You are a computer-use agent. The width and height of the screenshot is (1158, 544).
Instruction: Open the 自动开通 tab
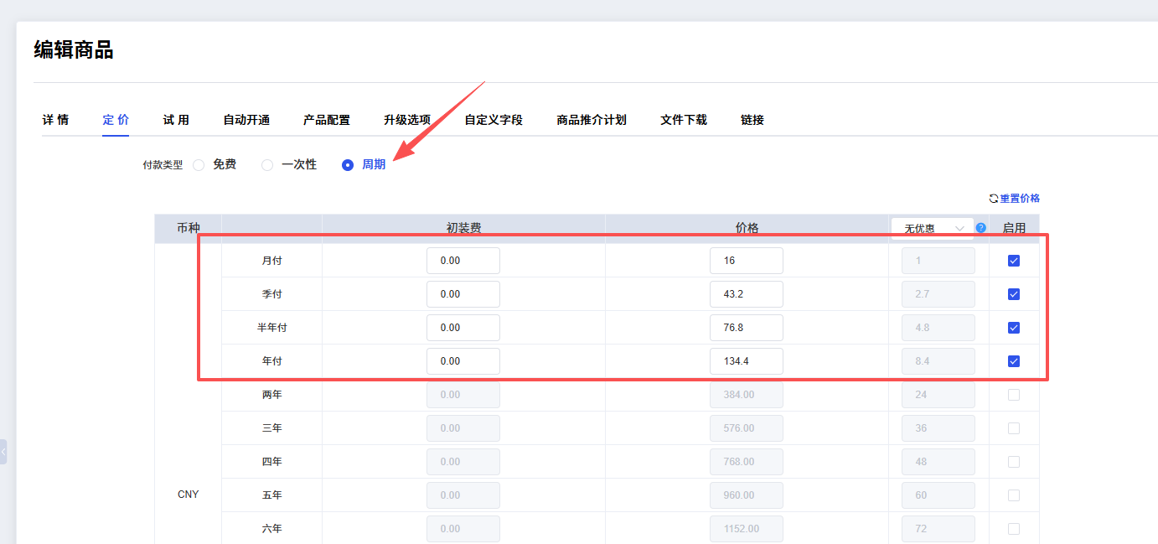pyautogui.click(x=246, y=120)
